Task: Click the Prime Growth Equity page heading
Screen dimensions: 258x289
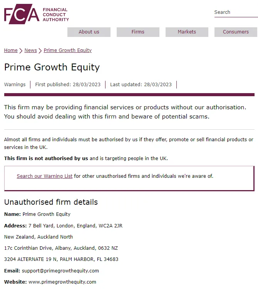Action: tap(52, 67)
